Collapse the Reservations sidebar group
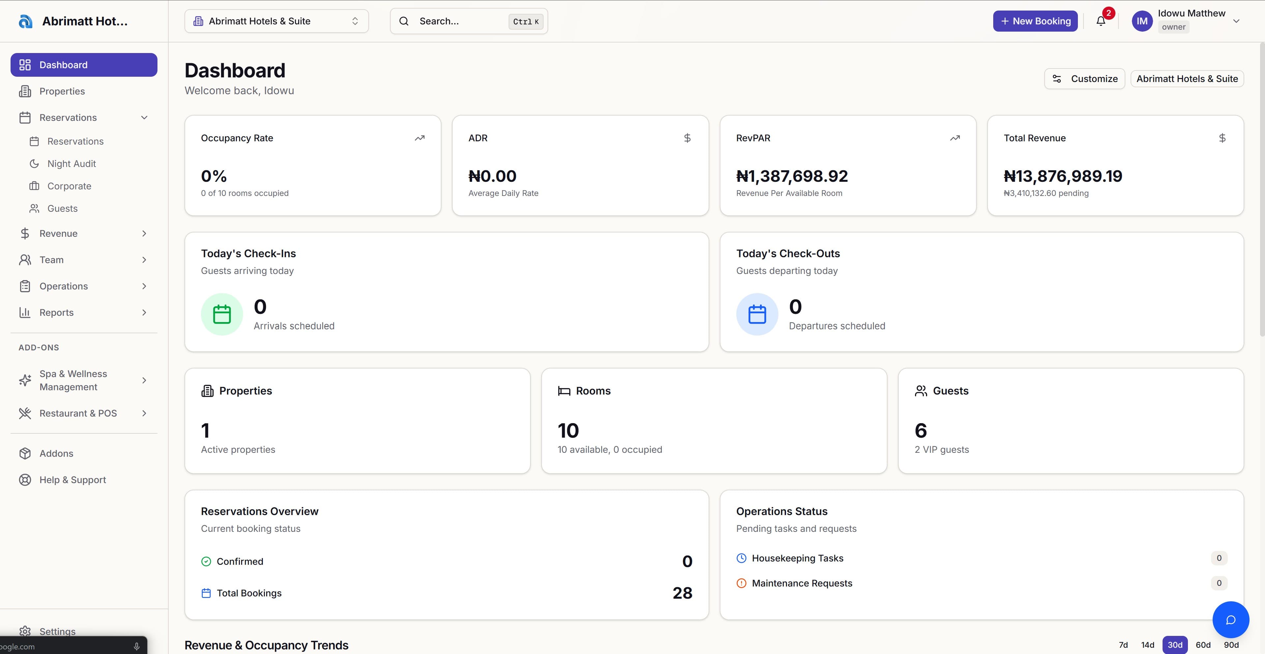Screen dimensions: 1265x654 [144, 117]
